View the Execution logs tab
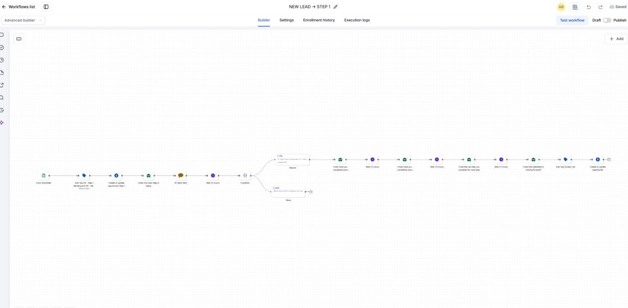The height and width of the screenshot is (308, 628). [x=357, y=20]
